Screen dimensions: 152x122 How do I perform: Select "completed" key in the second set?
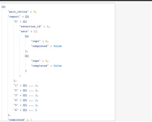click(x=40, y=66)
